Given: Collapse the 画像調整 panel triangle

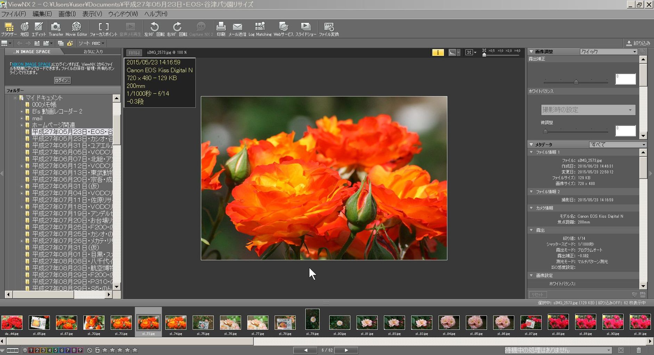Looking at the screenshot, I should [x=531, y=52].
